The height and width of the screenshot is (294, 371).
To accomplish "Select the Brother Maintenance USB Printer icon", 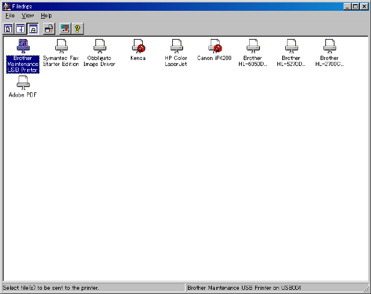I will tap(23, 46).
